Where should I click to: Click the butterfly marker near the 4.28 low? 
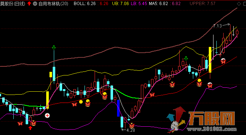pos(132,126)
